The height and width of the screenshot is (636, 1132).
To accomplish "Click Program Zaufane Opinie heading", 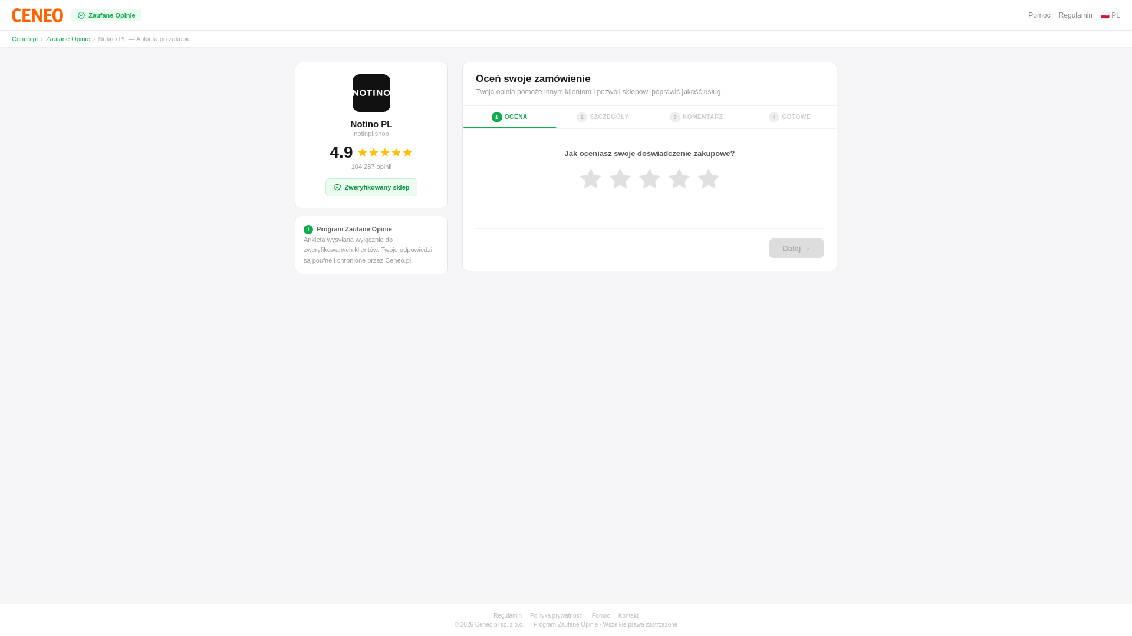I will point(354,229).
